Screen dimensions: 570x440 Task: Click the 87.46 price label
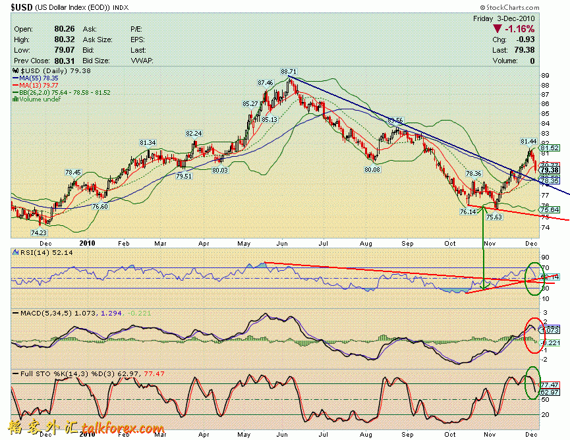pos(266,83)
